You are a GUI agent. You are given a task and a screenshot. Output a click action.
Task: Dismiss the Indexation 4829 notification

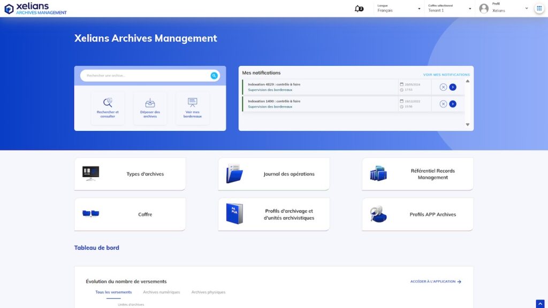tap(443, 87)
